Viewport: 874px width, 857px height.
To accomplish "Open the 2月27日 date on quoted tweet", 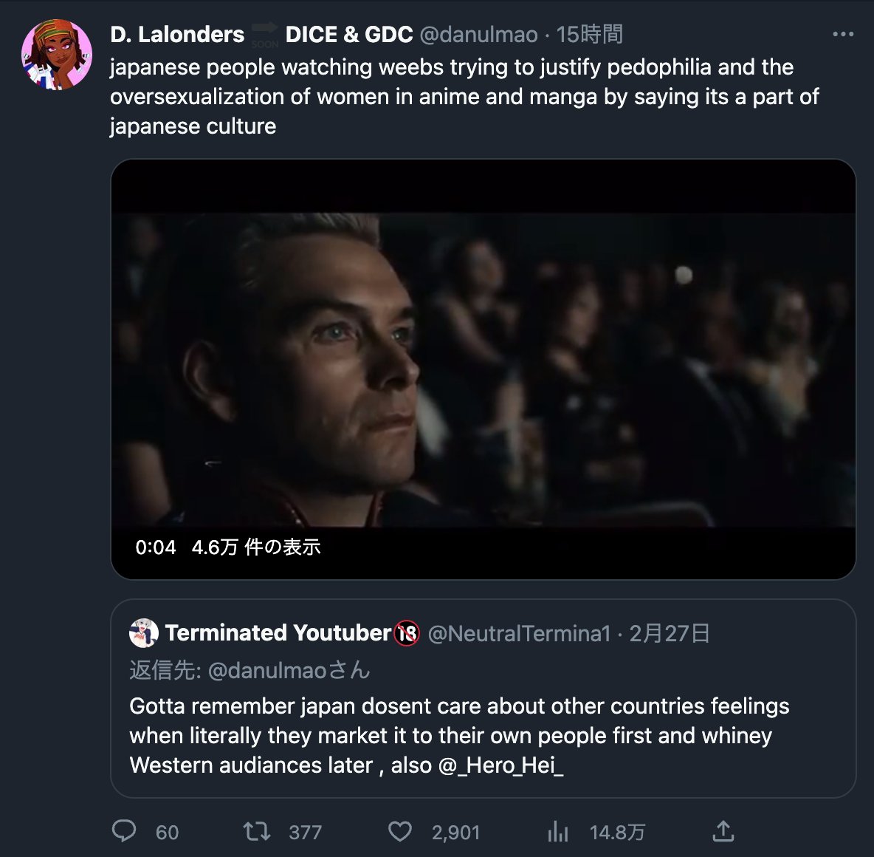I will coord(670,634).
